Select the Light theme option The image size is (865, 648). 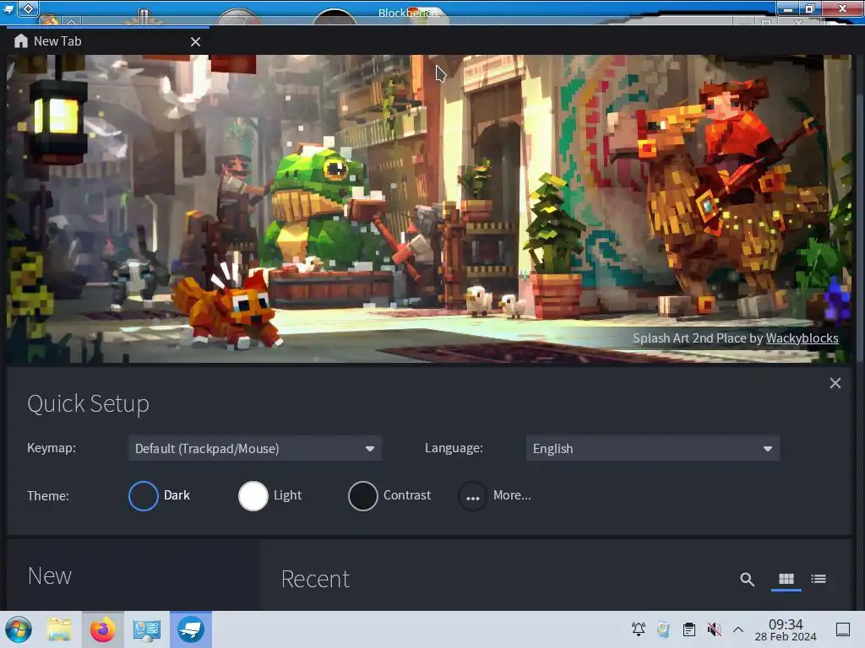pyautogui.click(x=269, y=496)
